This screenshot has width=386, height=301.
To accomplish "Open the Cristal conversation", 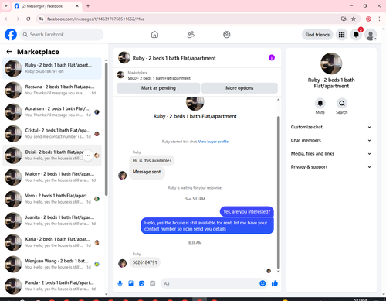I will tap(52, 133).
